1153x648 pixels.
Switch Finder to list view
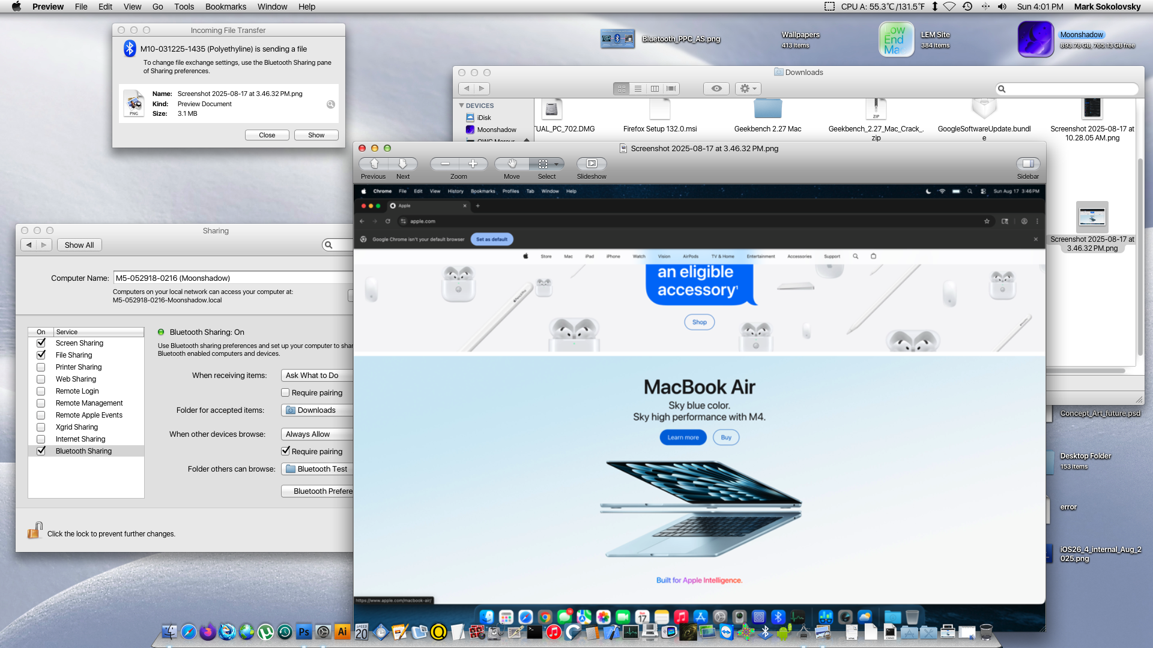pyautogui.click(x=638, y=89)
